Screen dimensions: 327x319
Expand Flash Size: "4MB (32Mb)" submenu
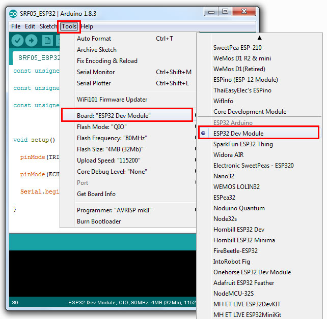(128, 149)
